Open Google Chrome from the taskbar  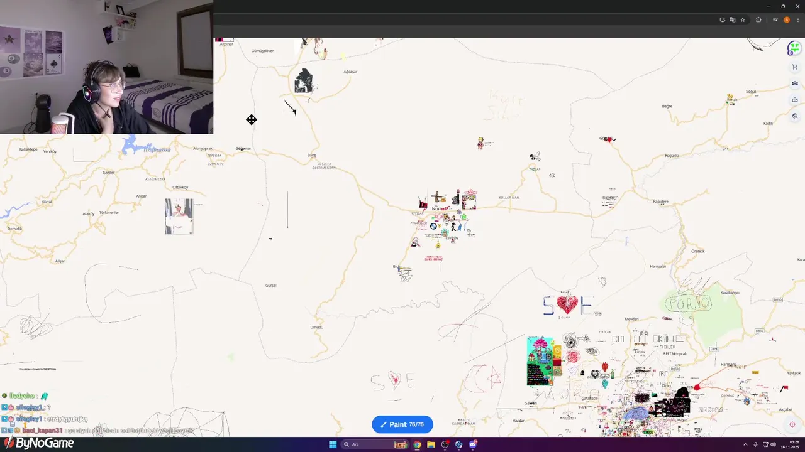click(417, 444)
